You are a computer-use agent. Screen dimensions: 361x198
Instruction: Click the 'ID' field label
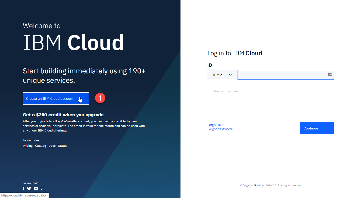click(210, 65)
